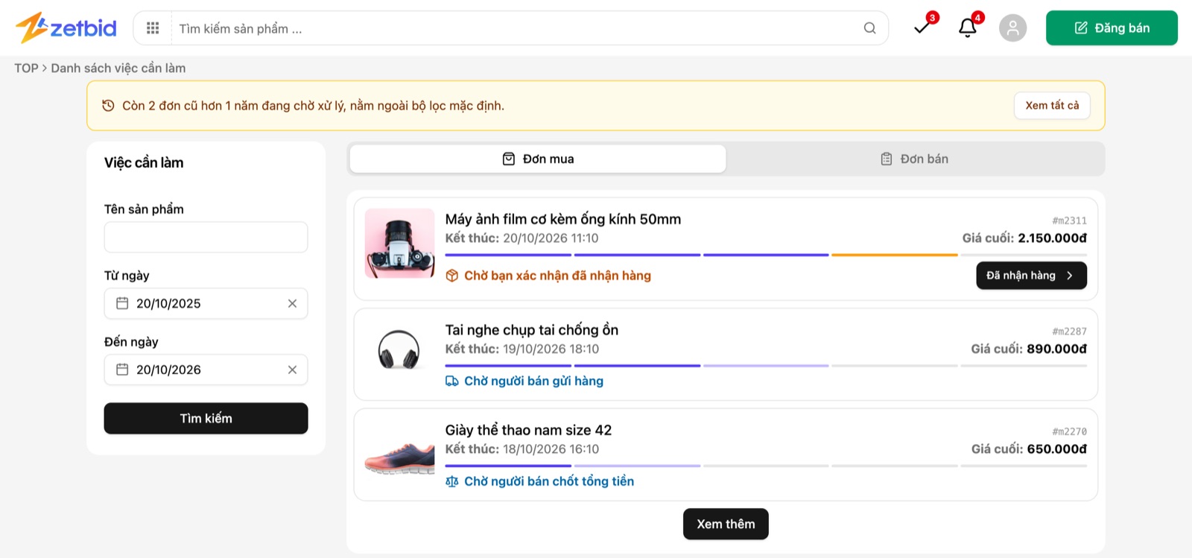Open the headphones product thumbnail

pos(399,349)
